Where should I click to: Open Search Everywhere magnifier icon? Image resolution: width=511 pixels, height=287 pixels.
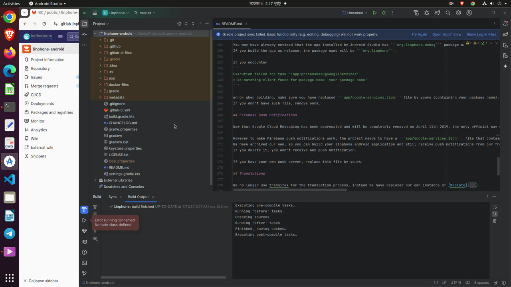coord(448,13)
